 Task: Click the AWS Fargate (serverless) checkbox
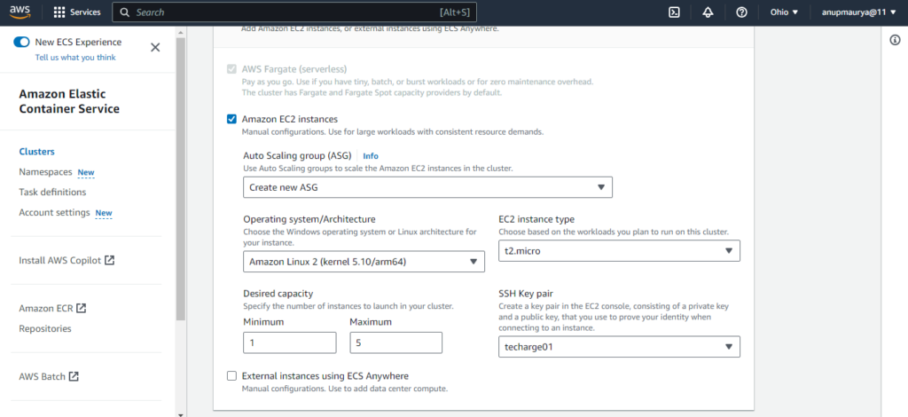pyautogui.click(x=231, y=69)
